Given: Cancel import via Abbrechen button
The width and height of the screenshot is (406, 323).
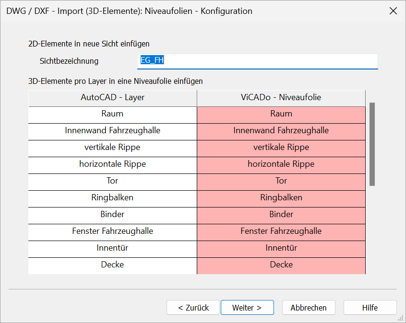Looking at the screenshot, I should point(309,308).
